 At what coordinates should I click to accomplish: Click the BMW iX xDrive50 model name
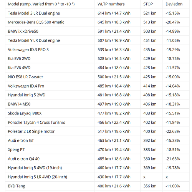point(23,31)
